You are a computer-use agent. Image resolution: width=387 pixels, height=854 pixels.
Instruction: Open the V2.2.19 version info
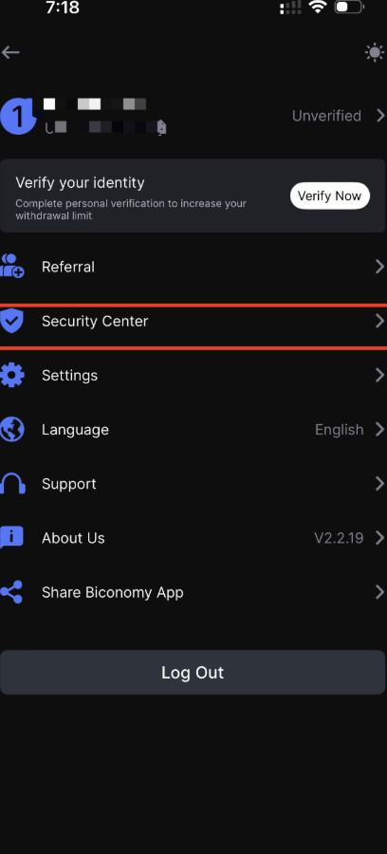(x=339, y=538)
